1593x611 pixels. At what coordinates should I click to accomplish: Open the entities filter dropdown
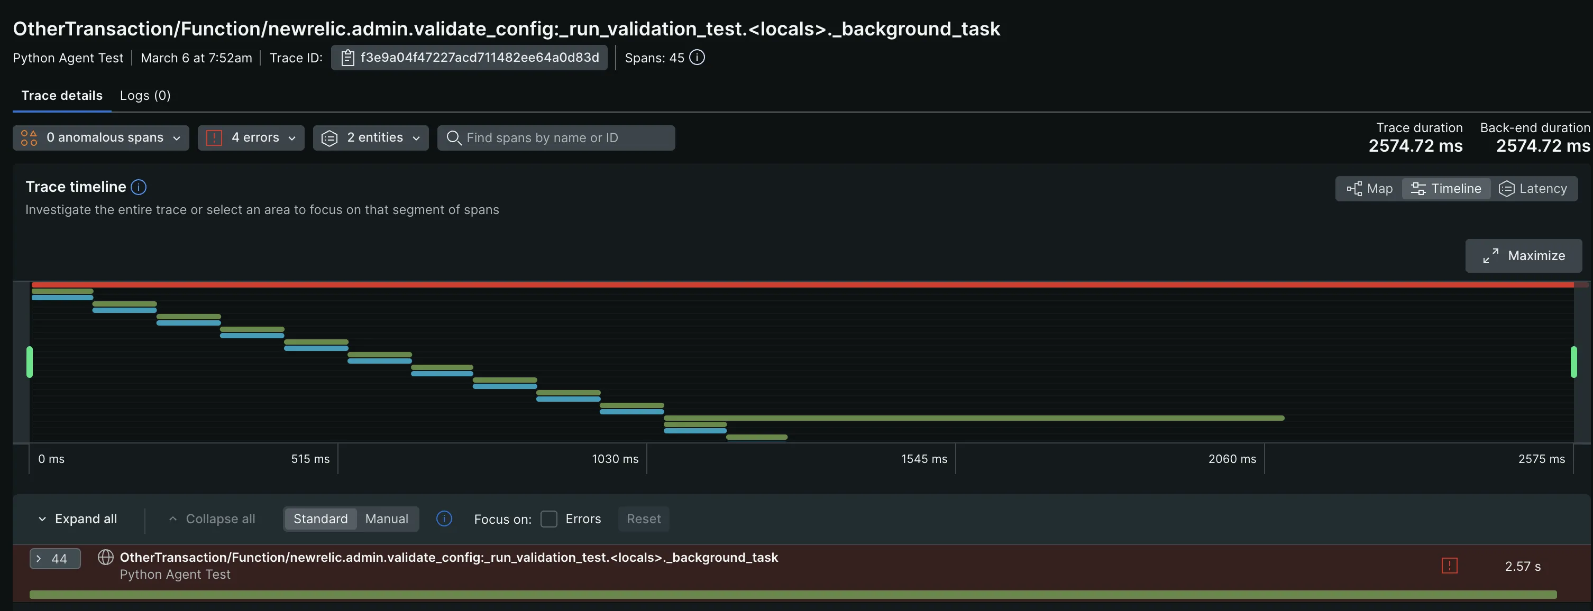coord(370,137)
